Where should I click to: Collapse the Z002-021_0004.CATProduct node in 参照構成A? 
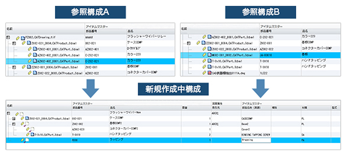click(x=14, y=43)
